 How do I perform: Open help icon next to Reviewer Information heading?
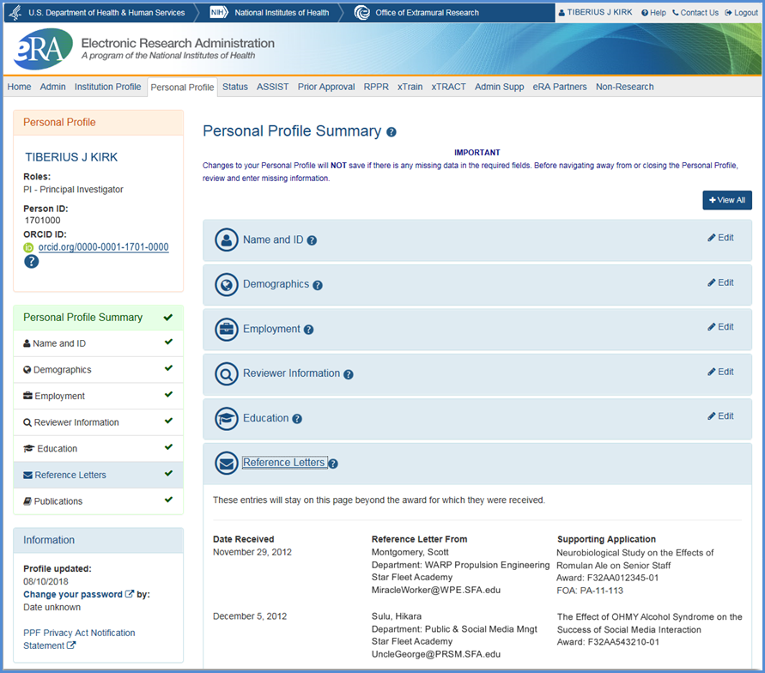click(x=349, y=374)
